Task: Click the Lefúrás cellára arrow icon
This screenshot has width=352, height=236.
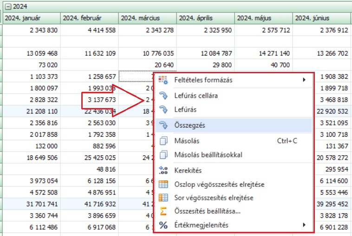Action: [163, 96]
